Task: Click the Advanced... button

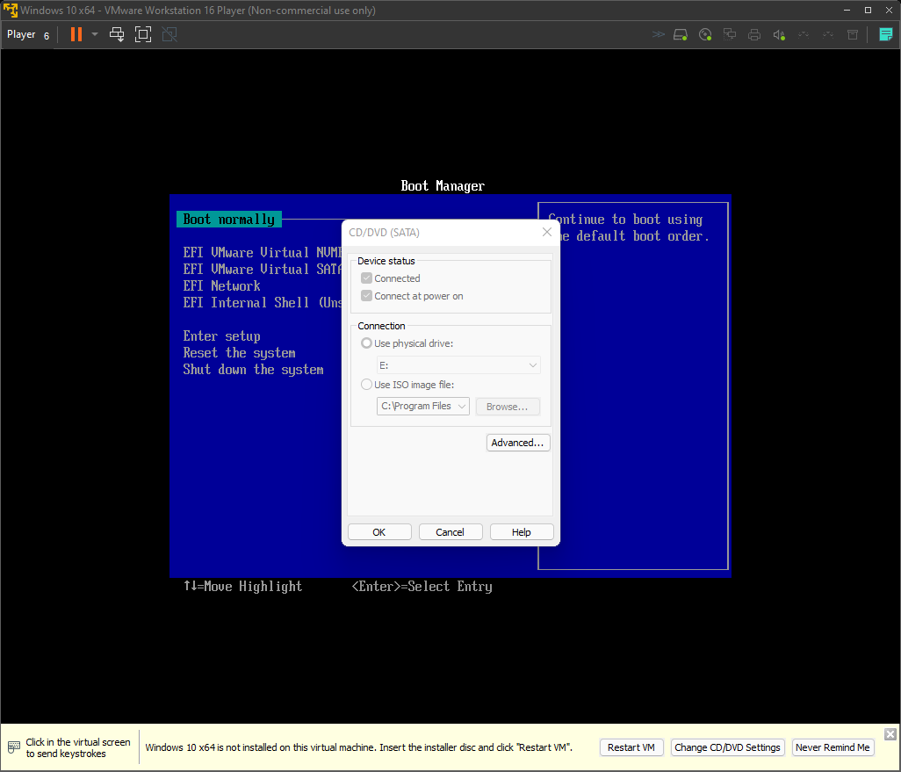Action: coord(518,443)
